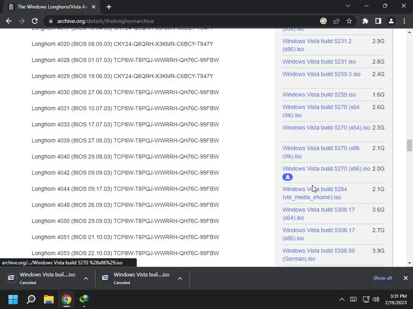The height and width of the screenshot is (309, 413).
Task: Open Windows Vista build 5270 (x86 chk).iso
Action: click(x=321, y=152)
